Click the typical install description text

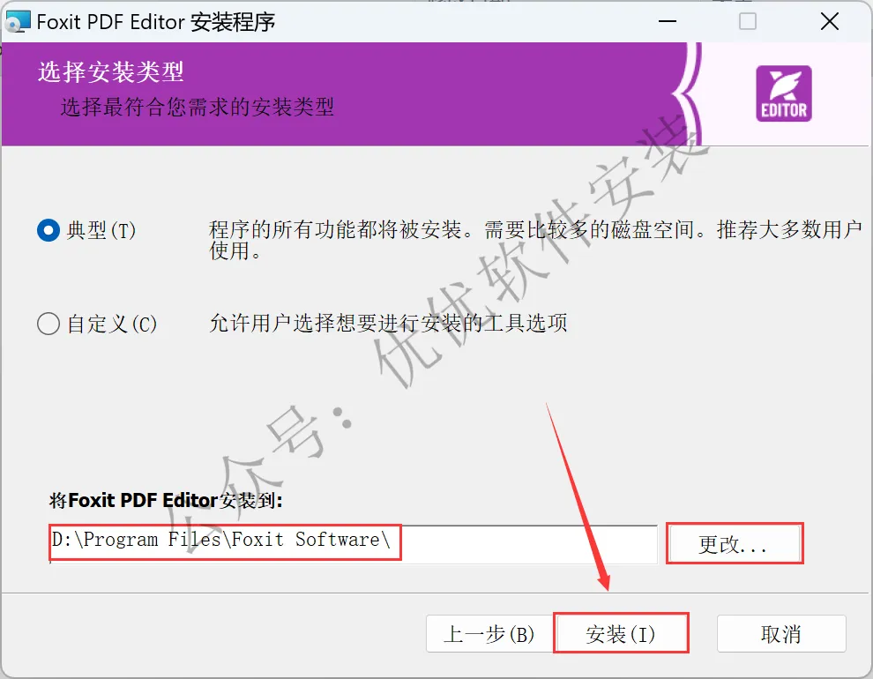tap(535, 241)
